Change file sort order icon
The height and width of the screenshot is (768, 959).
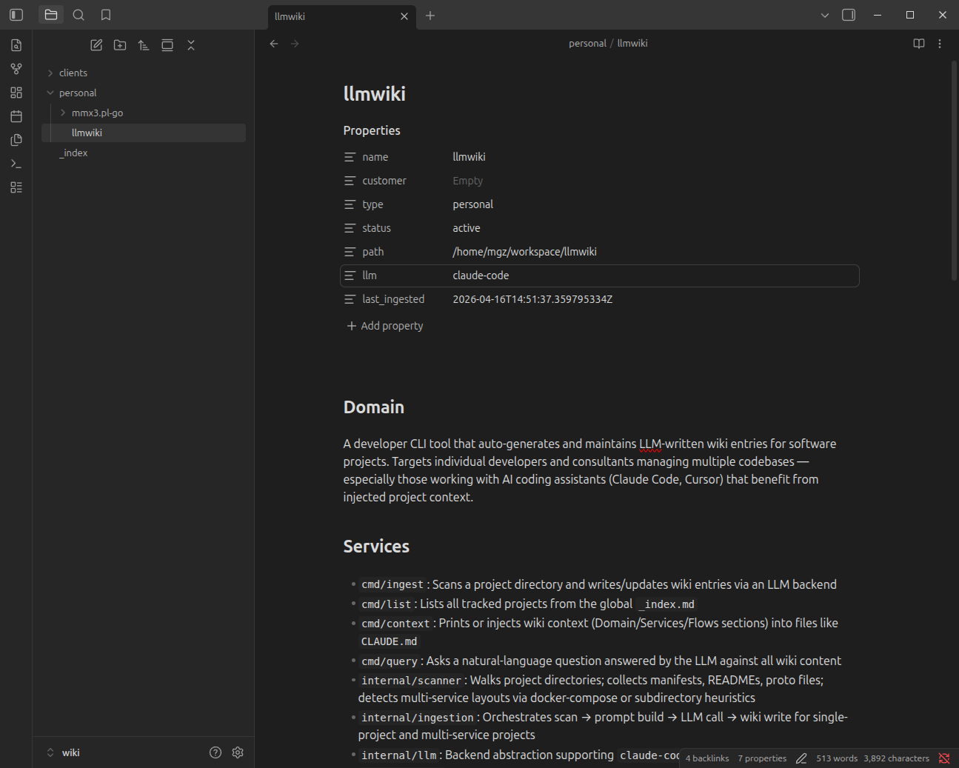point(144,45)
